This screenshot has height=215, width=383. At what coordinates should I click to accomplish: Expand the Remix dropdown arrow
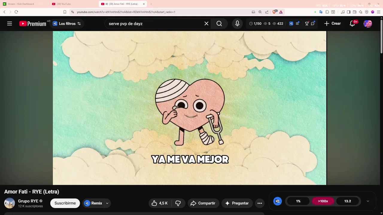click(x=107, y=203)
